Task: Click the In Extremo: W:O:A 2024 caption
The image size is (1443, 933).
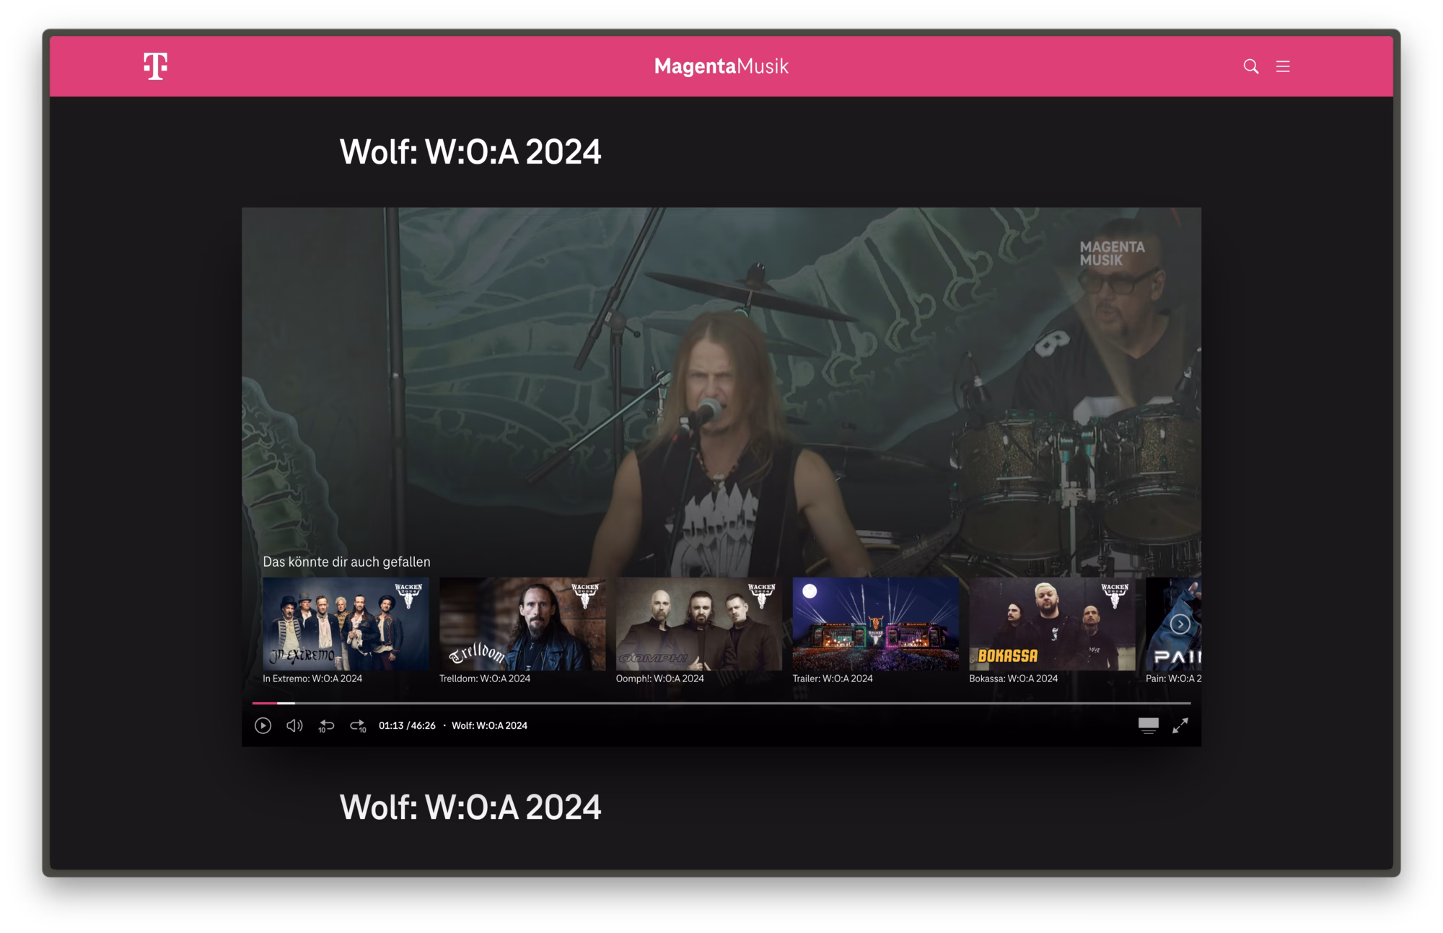Action: 312,678
